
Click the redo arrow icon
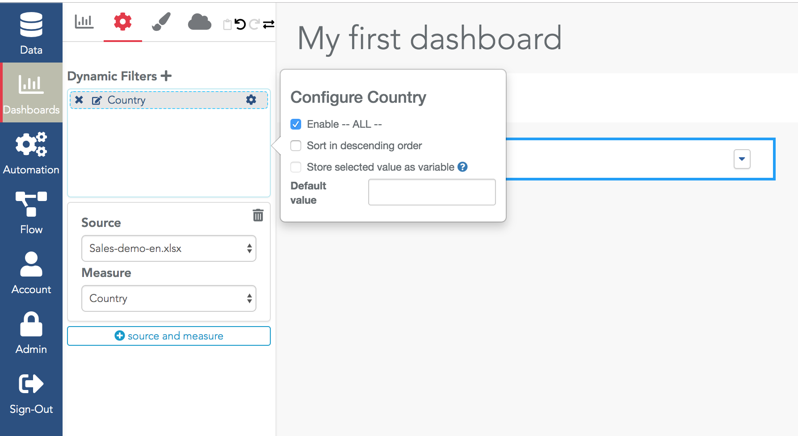point(254,24)
